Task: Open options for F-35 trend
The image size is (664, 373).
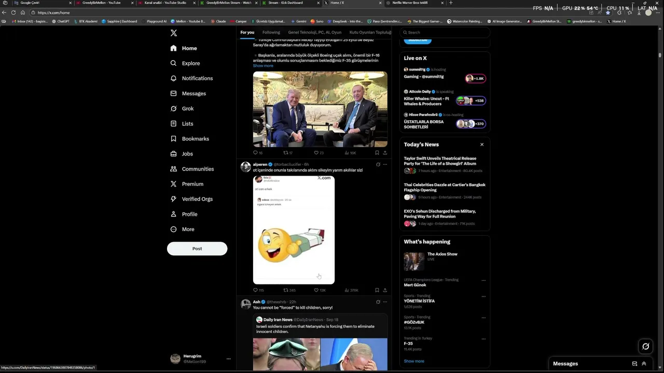Action: (x=483, y=339)
